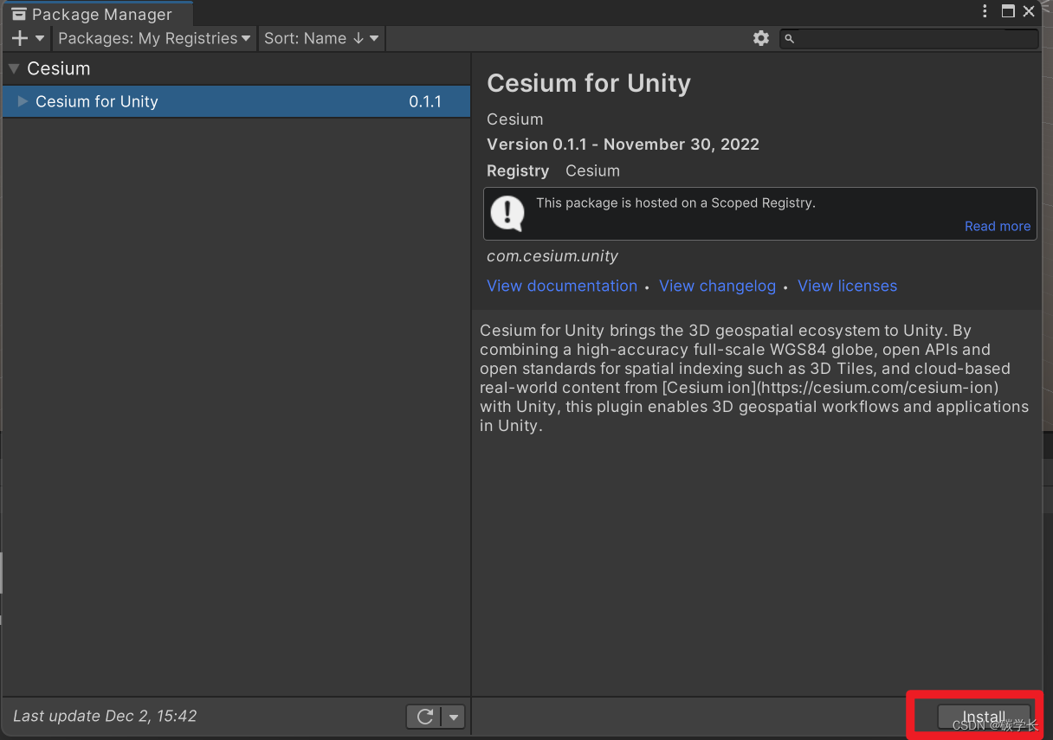Open the View licenses link
1053x740 pixels.
point(847,286)
